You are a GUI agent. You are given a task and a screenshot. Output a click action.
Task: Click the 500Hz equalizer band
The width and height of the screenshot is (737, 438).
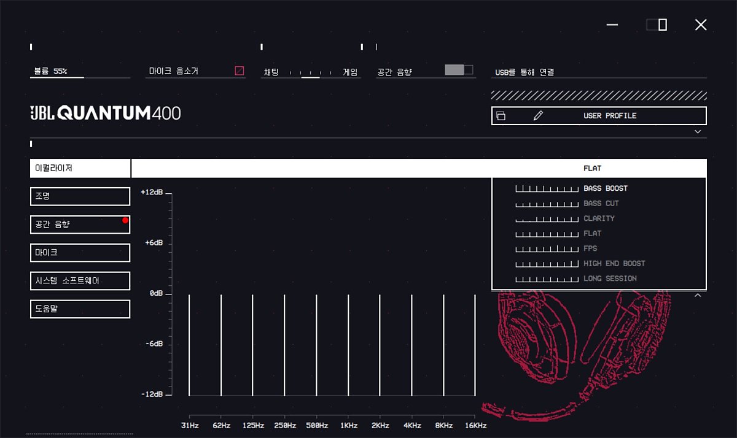pos(316,345)
